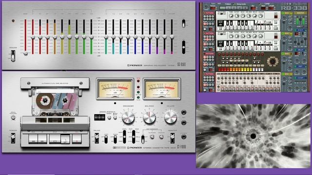Click the yellow equalizer slider knob
The width and height of the screenshot is (312, 175).
62,37
